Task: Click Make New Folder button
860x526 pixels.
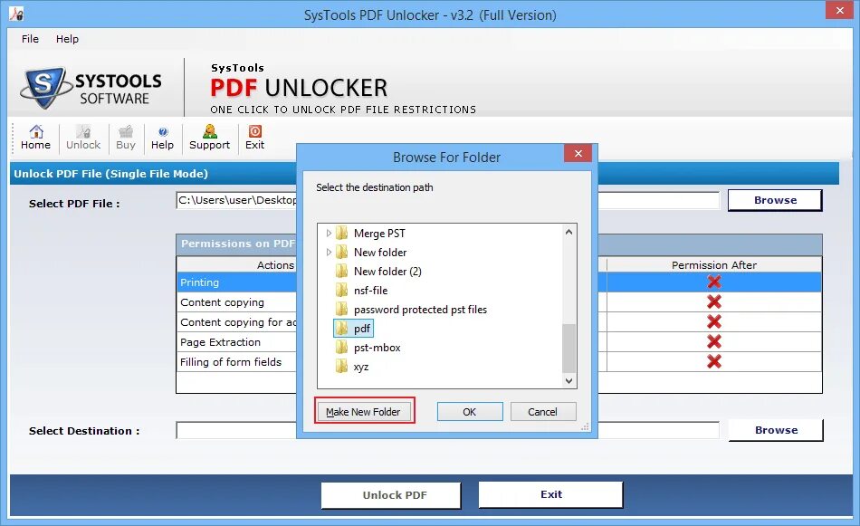Action: tap(364, 411)
